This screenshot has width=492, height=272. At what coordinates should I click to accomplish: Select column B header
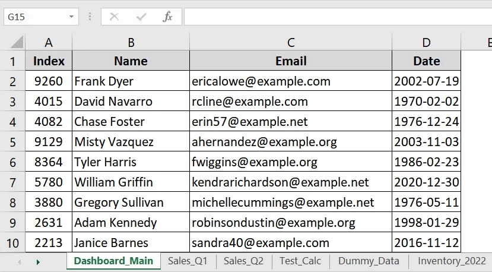131,42
